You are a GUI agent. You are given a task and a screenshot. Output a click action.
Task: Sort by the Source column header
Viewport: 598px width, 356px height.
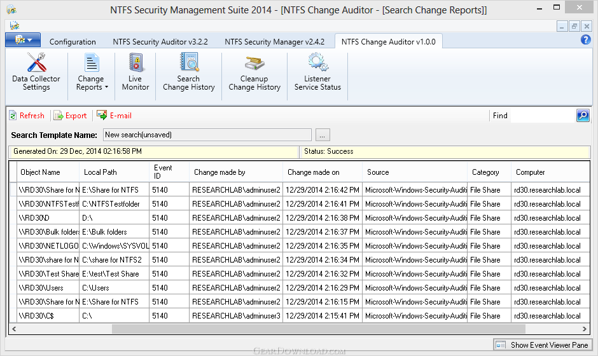pos(415,172)
